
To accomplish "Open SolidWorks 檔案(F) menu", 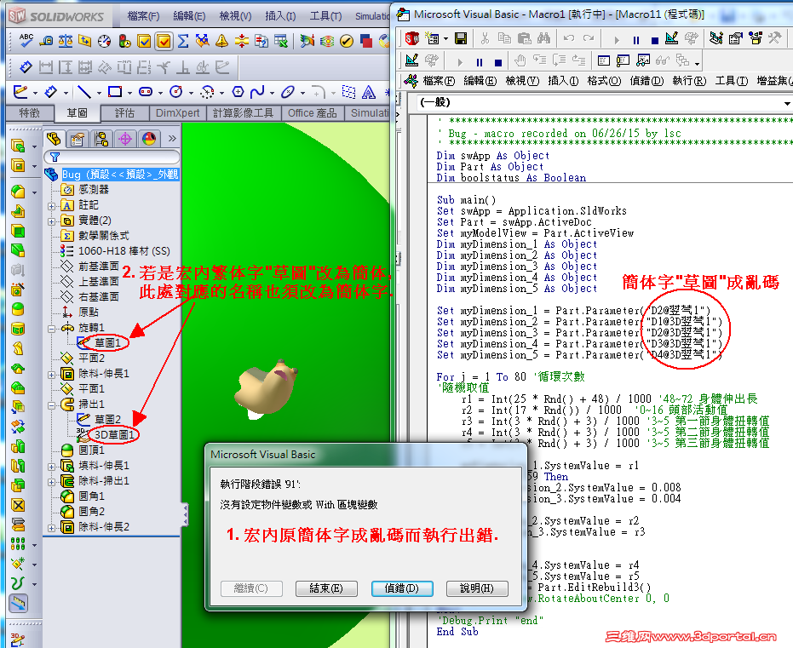I will tap(143, 16).
